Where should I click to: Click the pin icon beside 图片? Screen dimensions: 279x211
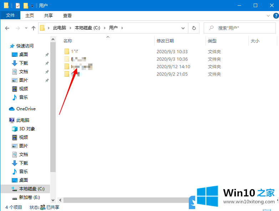click(47, 80)
